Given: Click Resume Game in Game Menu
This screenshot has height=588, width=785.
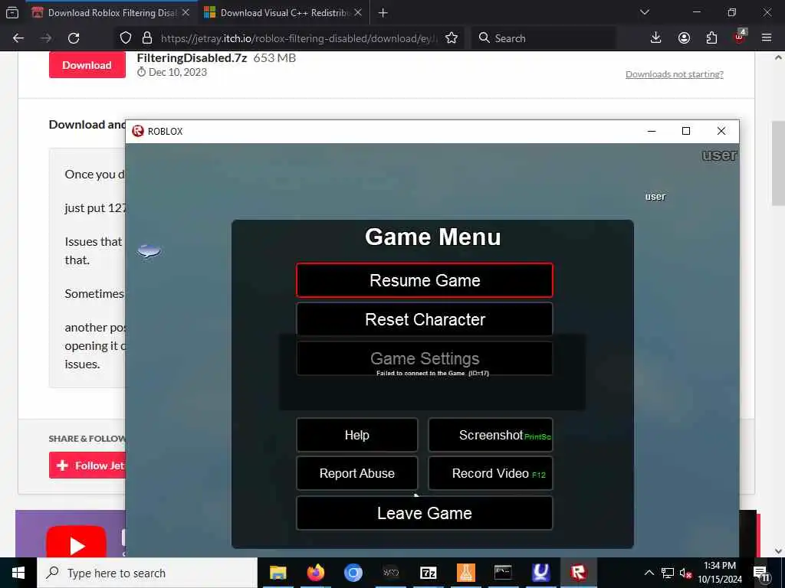Looking at the screenshot, I should [425, 280].
